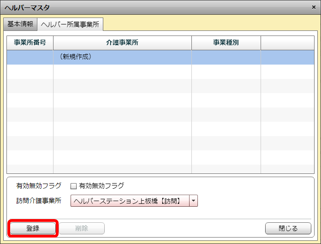The width and height of the screenshot is (321, 244).
Task: Toggle the 有効無効フラグ checkbox
Action: click(x=73, y=186)
